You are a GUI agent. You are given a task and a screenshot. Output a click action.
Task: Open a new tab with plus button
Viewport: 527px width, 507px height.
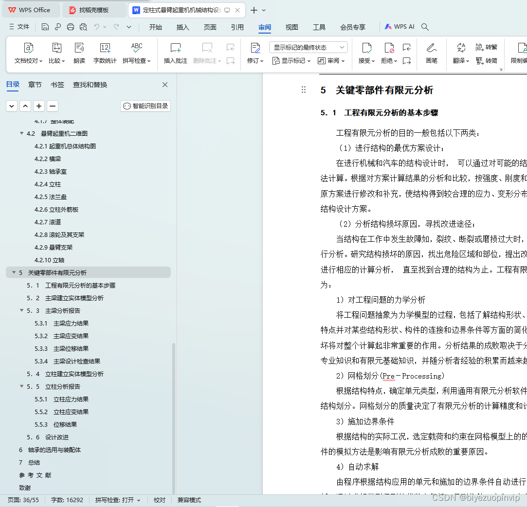pos(254,10)
